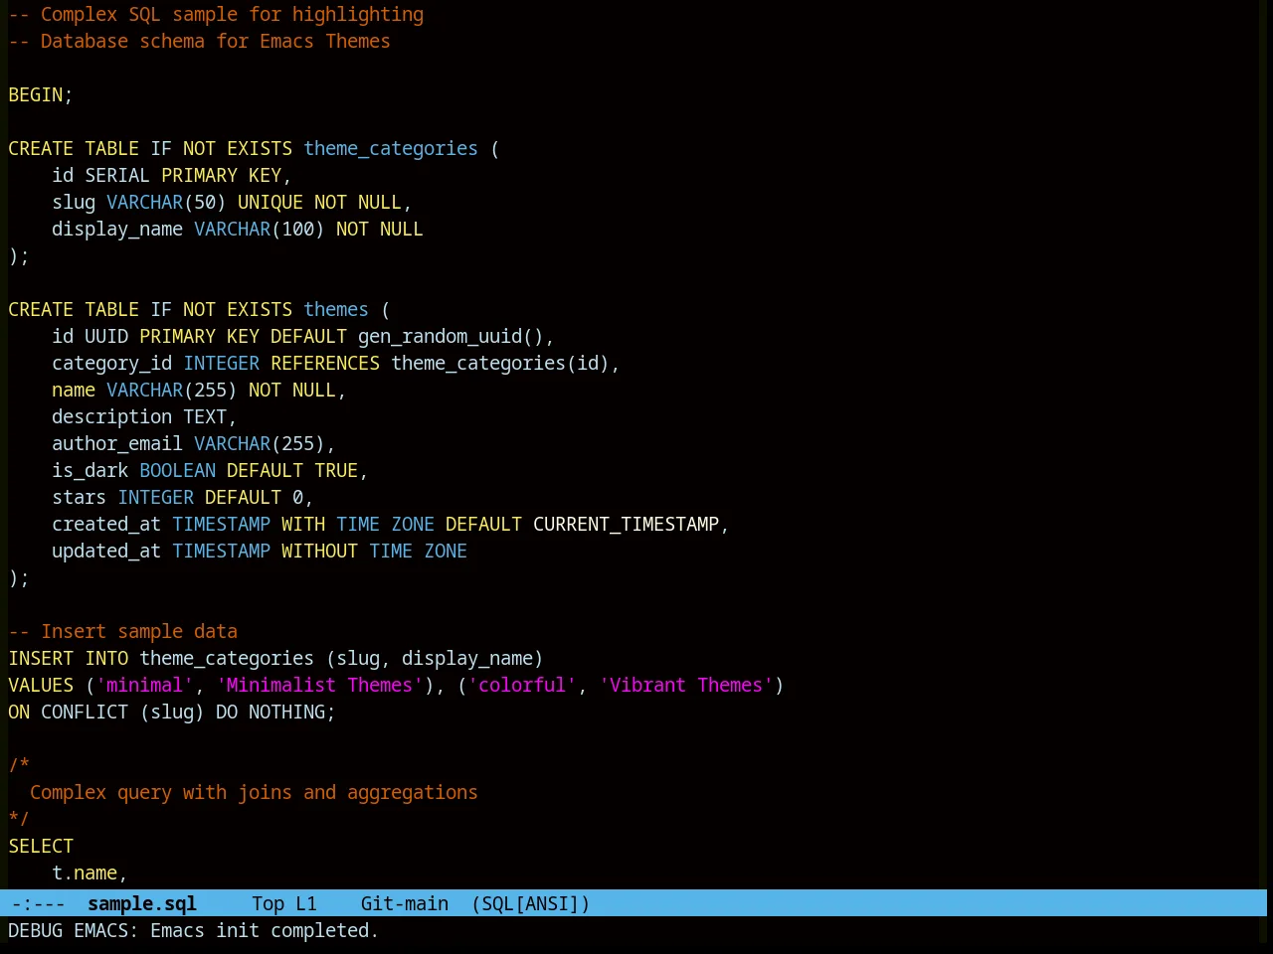Click author_email column name
The image size is (1273, 954).
point(117,443)
